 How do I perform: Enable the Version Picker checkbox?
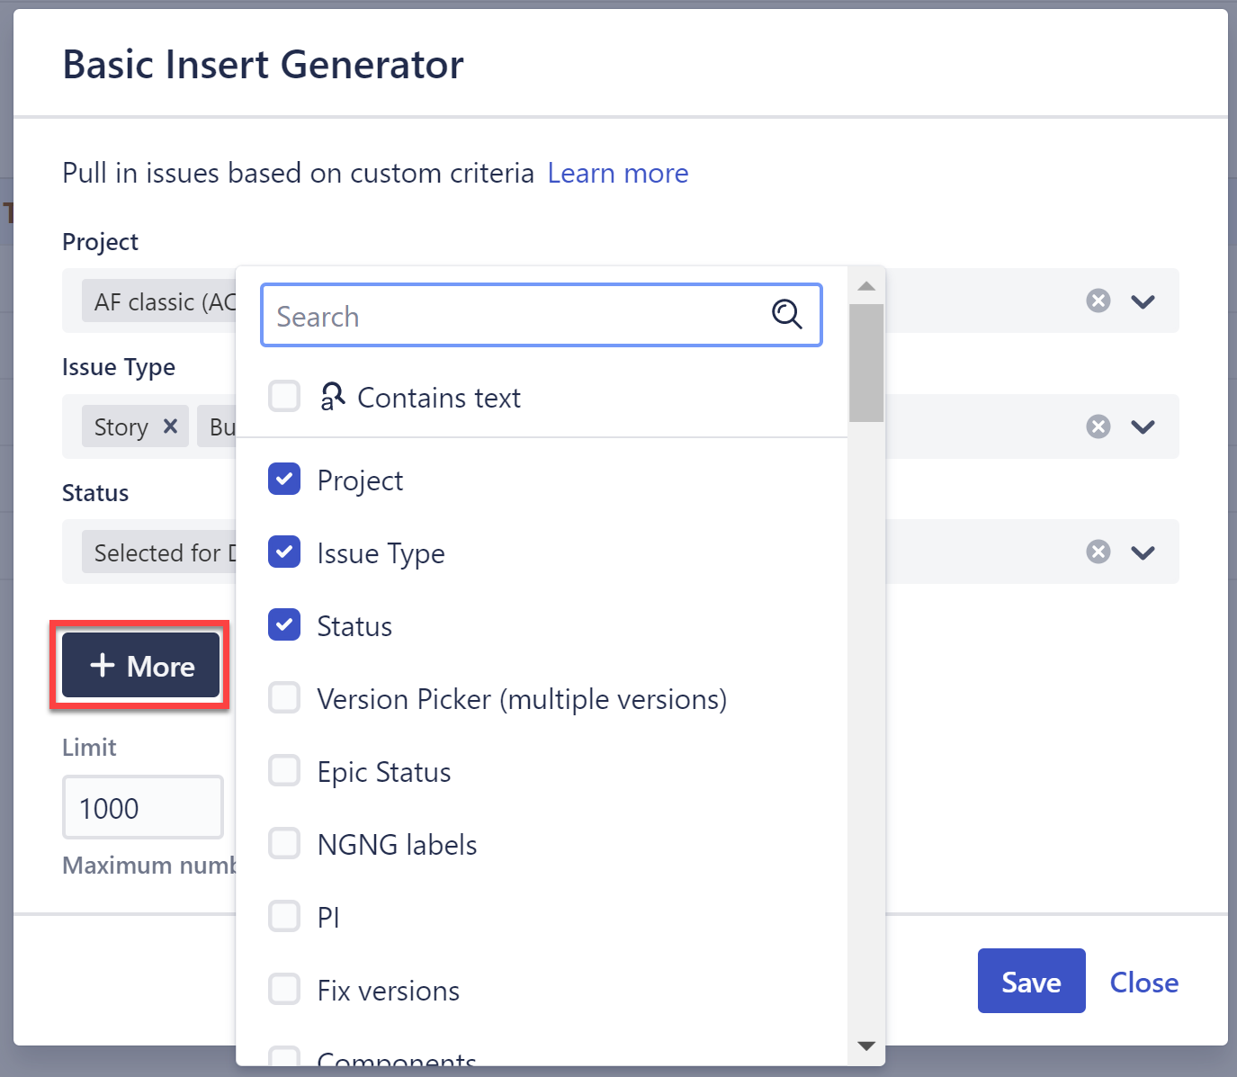[283, 697]
